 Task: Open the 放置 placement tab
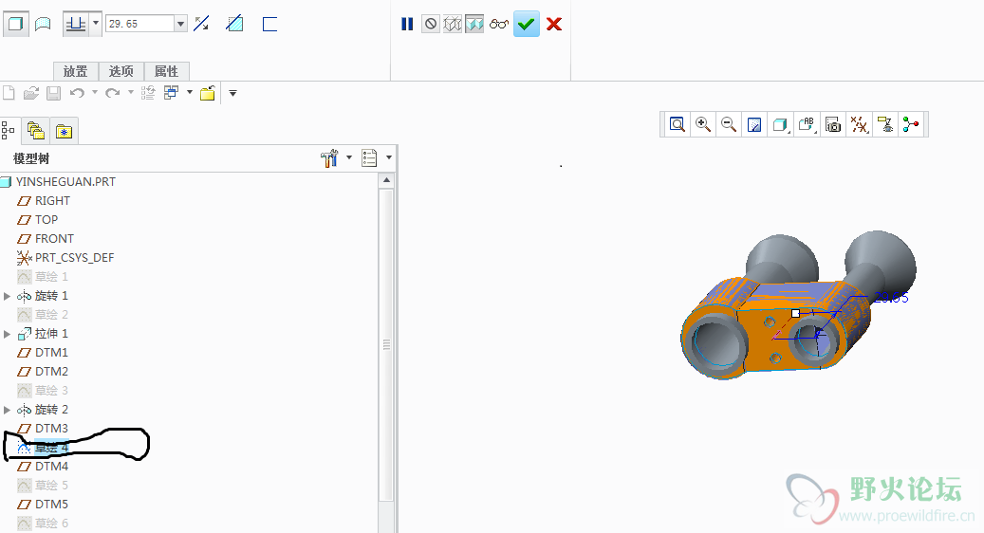[76, 71]
